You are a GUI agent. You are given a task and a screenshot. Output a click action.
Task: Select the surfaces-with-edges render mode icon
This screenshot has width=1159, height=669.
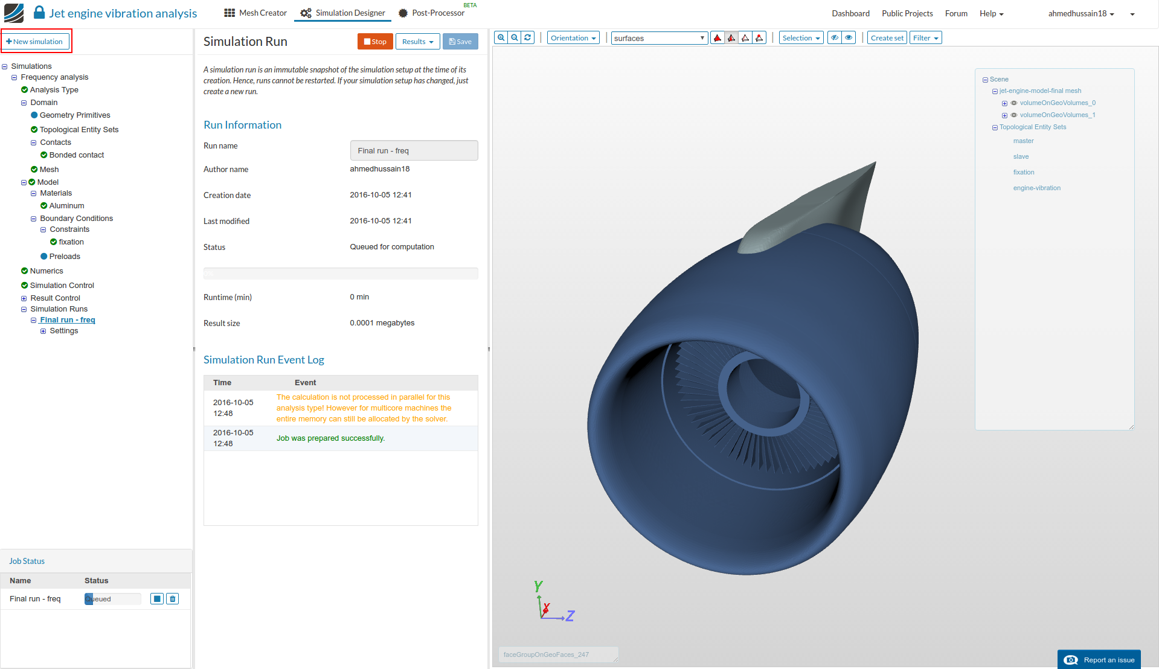tap(731, 38)
